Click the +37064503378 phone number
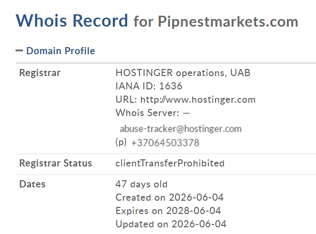The height and width of the screenshot is (234, 316). click(x=165, y=143)
